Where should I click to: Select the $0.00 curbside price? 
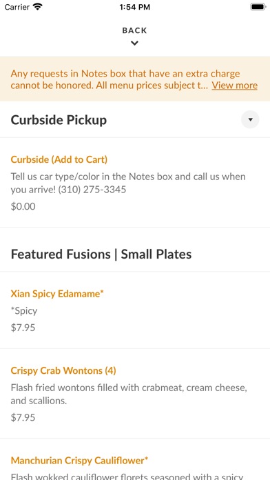[23, 207]
